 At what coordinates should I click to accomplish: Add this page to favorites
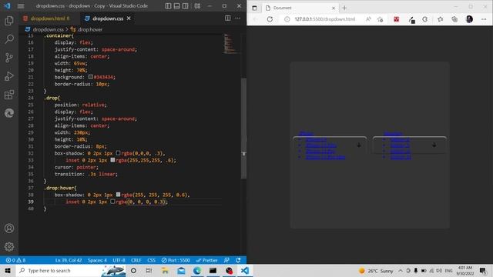click(380, 19)
